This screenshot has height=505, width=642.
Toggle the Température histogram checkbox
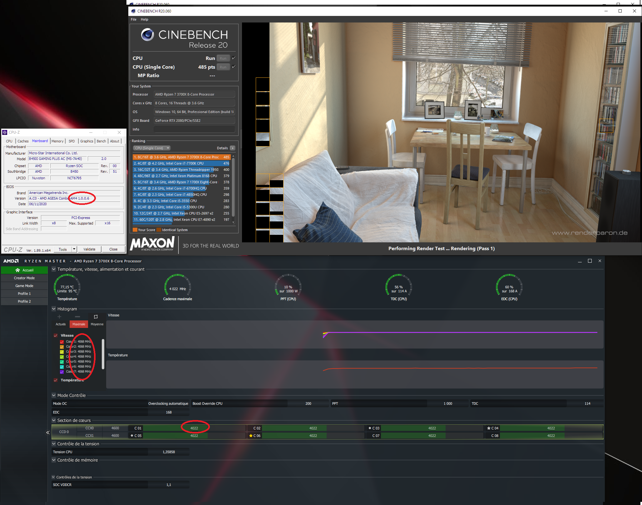[56, 380]
